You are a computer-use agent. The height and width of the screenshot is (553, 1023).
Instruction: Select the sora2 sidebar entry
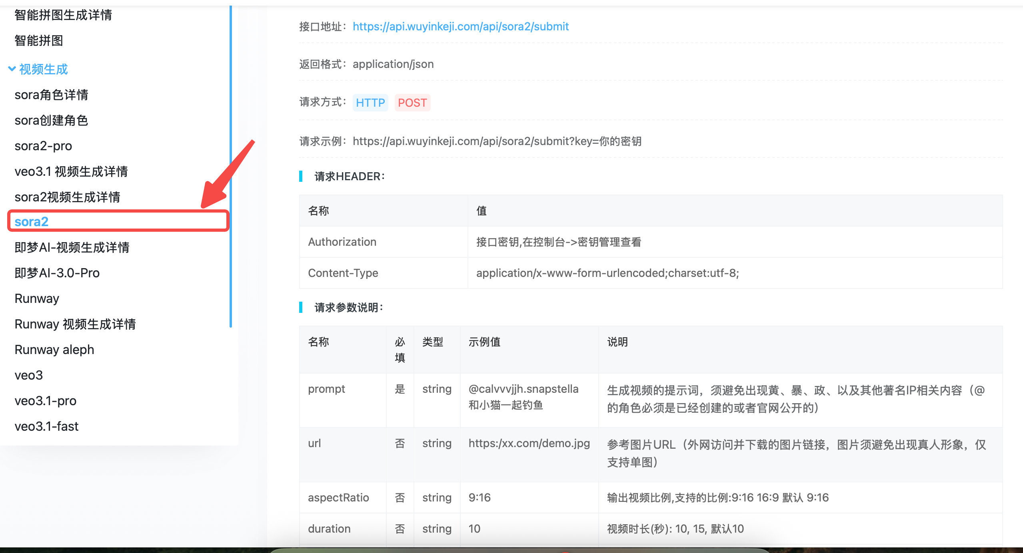pyautogui.click(x=32, y=221)
